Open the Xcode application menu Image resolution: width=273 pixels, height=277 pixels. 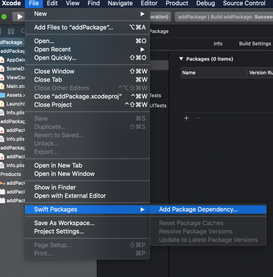tap(11, 3)
